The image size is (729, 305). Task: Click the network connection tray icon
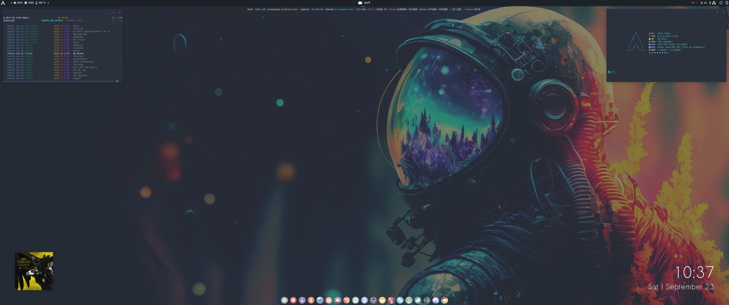tap(714, 3)
